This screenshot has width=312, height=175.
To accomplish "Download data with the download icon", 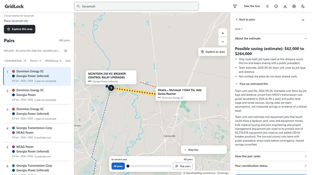I will (x=285, y=6).
